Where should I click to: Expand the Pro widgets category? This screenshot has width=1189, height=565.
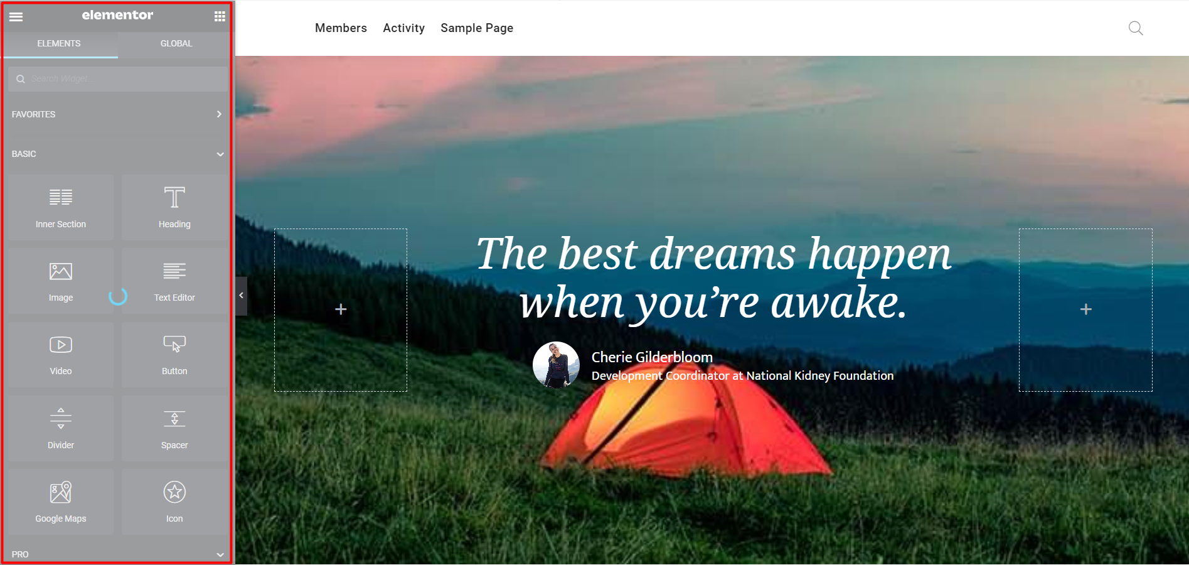pos(118,554)
